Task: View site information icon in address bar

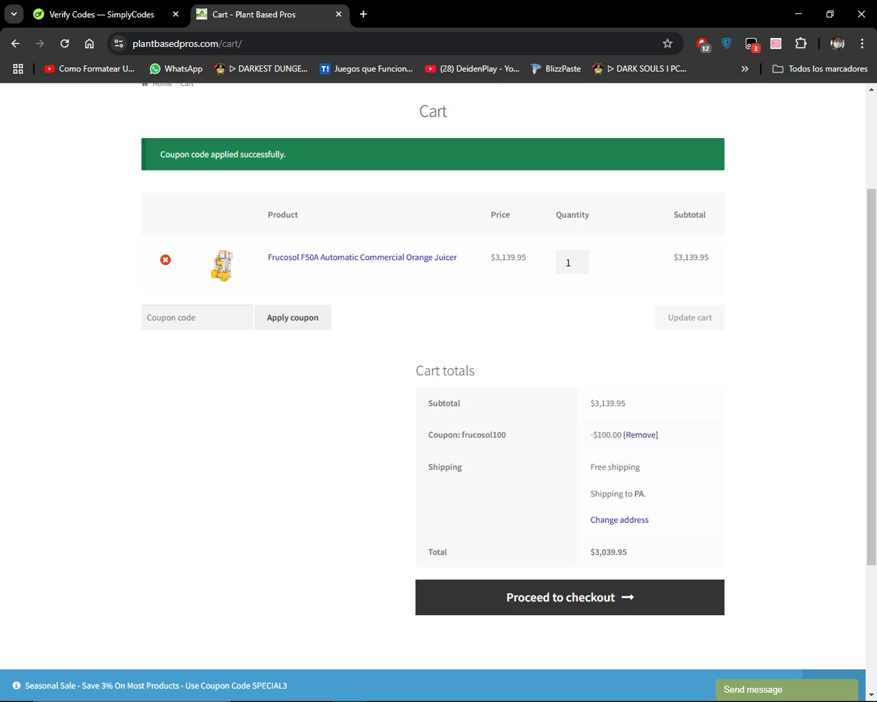Action: 119,43
